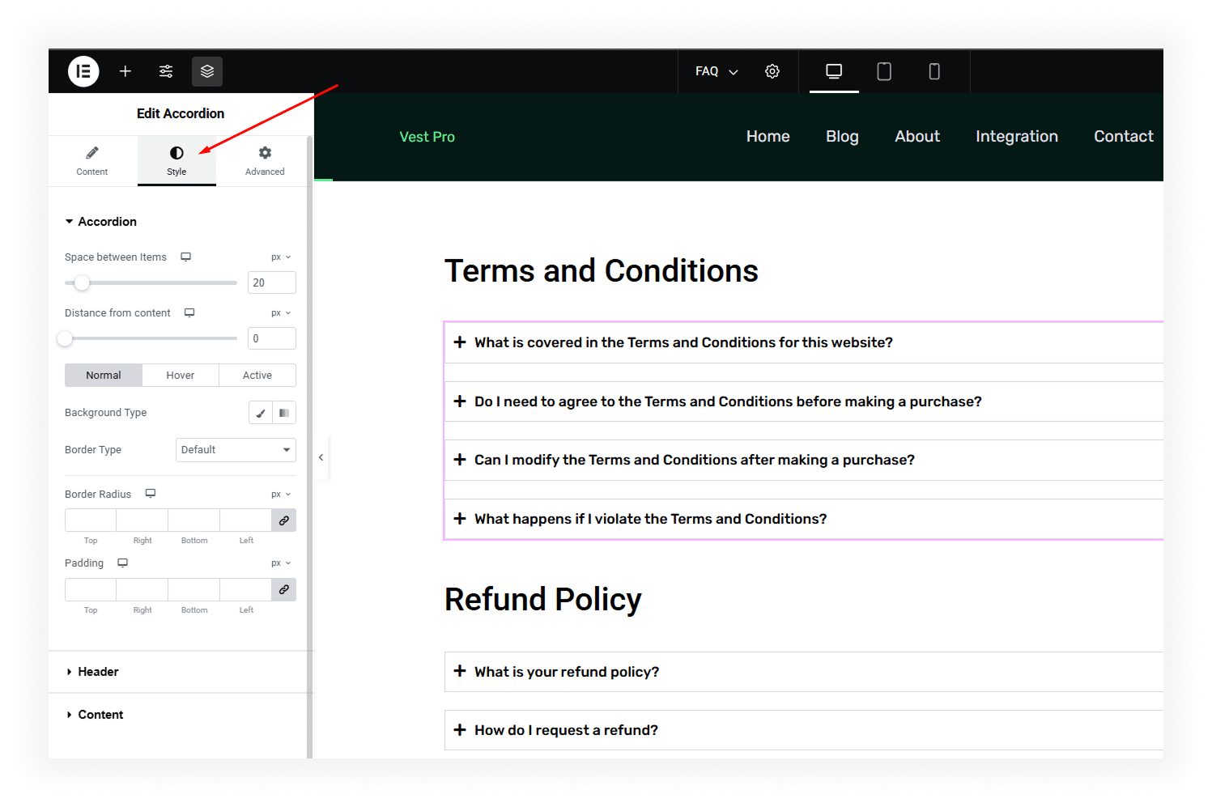Switch to desktop preview mode

pos(834,71)
